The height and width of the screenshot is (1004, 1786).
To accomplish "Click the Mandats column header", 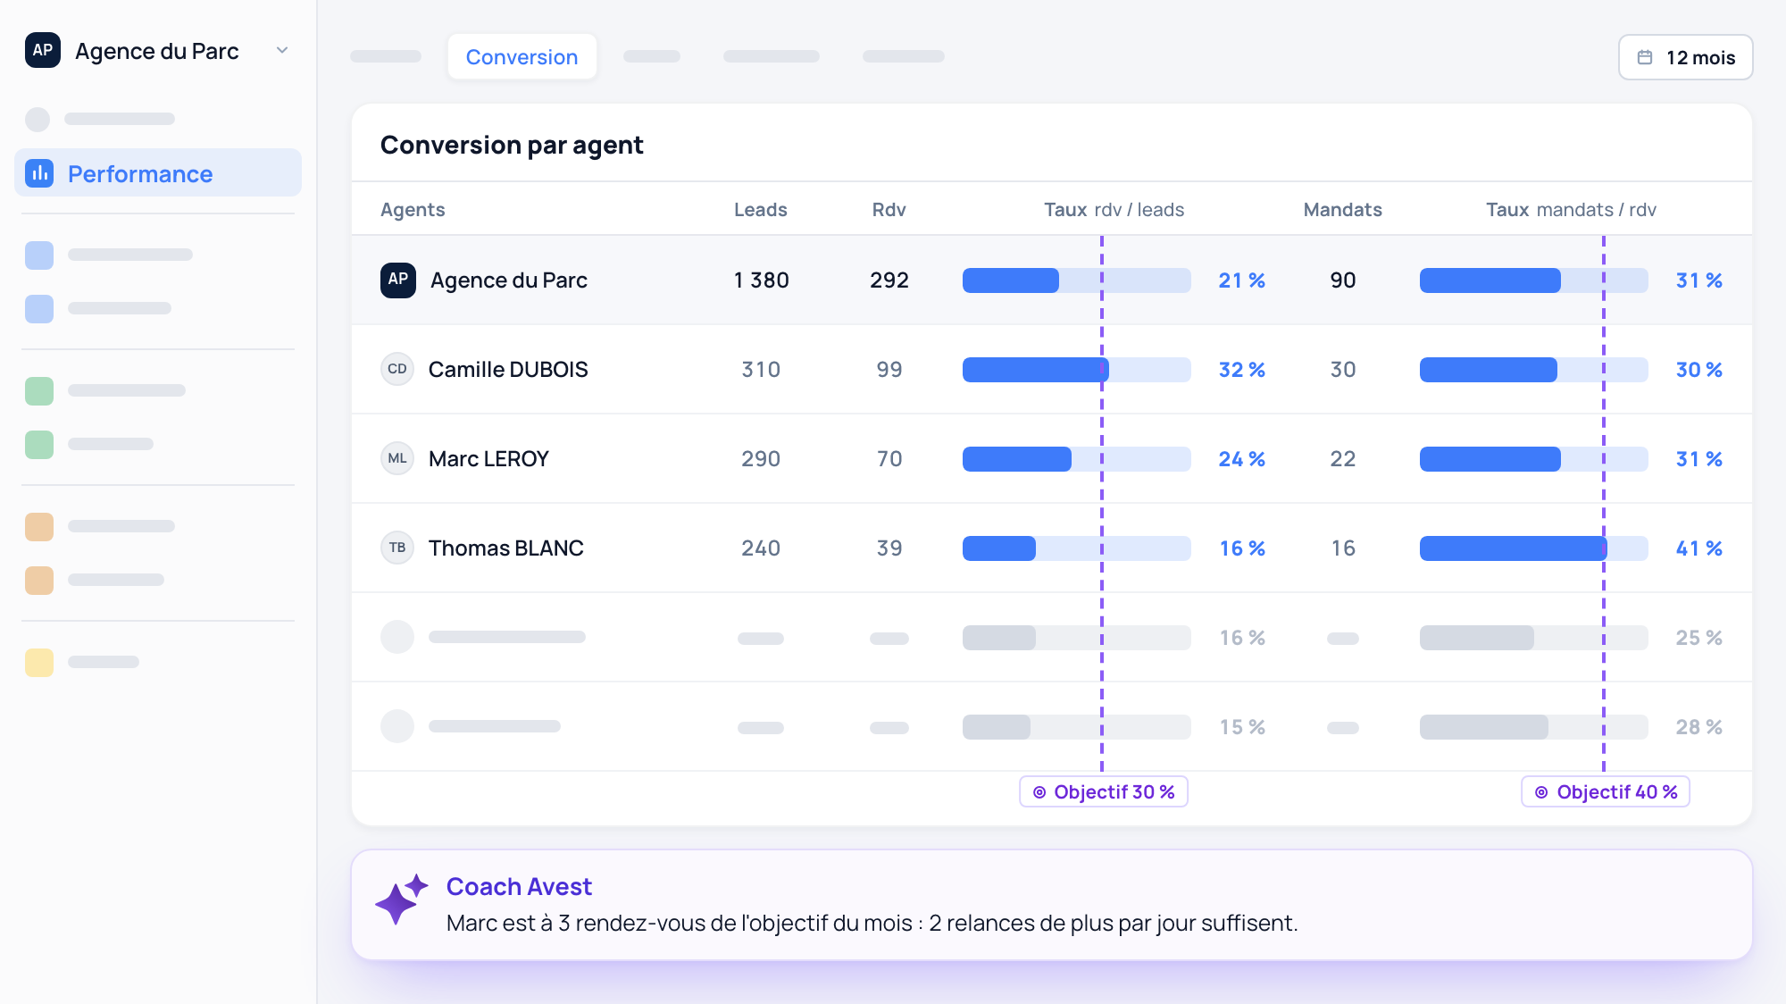I will [1343, 210].
